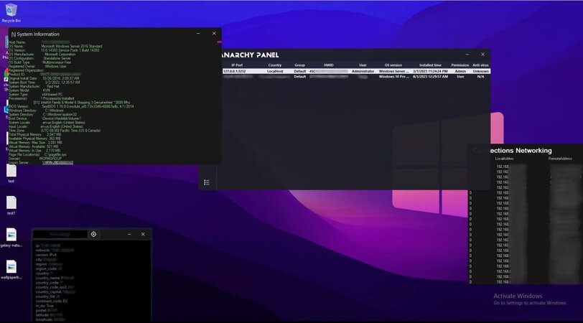Image resolution: width=583 pixels, height=323 pixels.
Task: Click the 'continent_code: EU' line
Action: coord(52,301)
